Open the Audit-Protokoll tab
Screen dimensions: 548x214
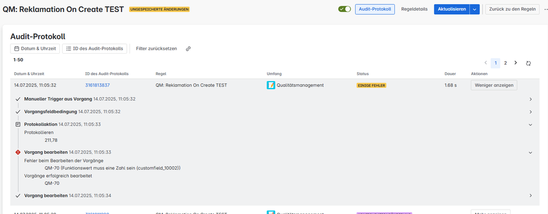(x=374, y=9)
